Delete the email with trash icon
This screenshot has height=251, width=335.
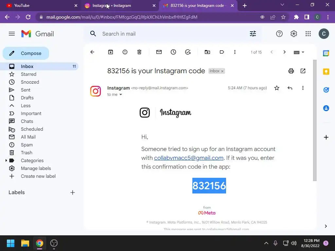(139, 52)
